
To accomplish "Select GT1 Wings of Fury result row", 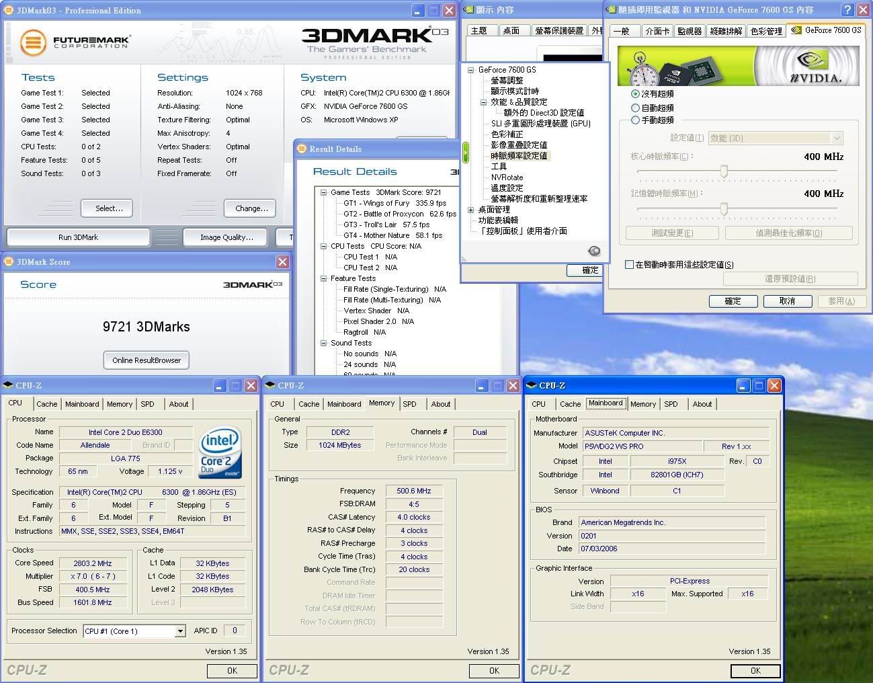I will [x=394, y=203].
